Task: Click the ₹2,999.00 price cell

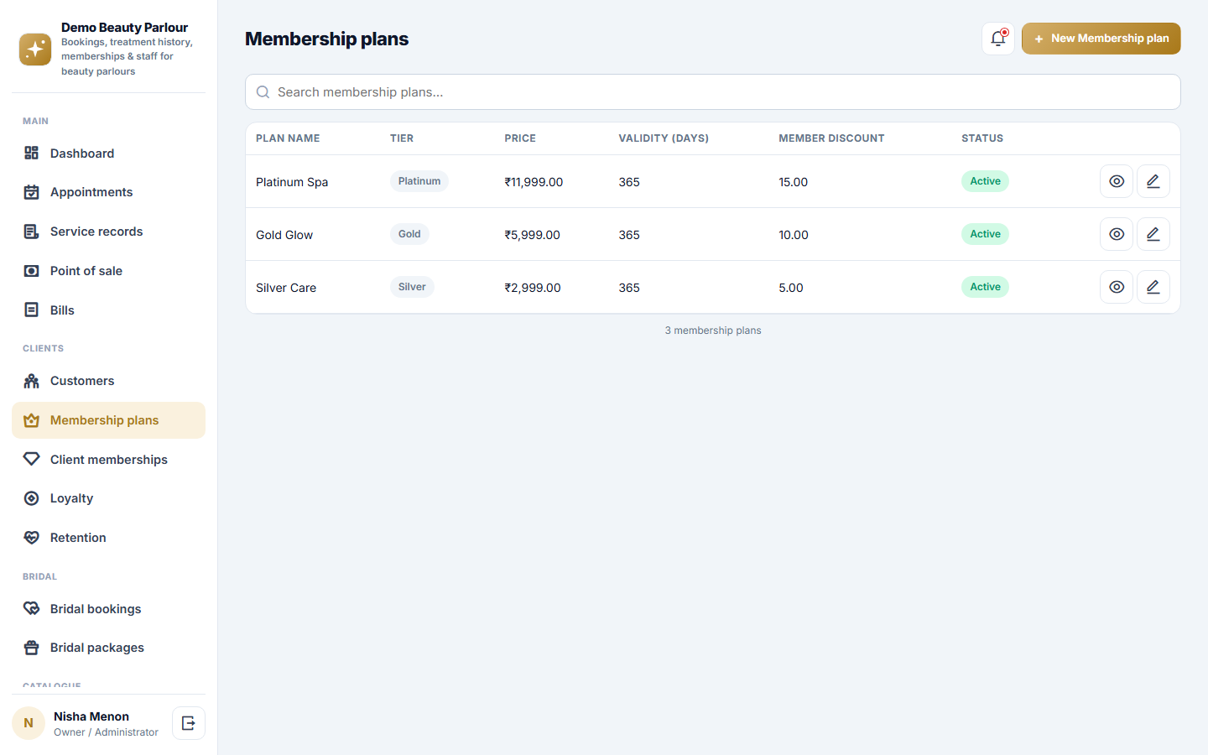Action: 533,288
